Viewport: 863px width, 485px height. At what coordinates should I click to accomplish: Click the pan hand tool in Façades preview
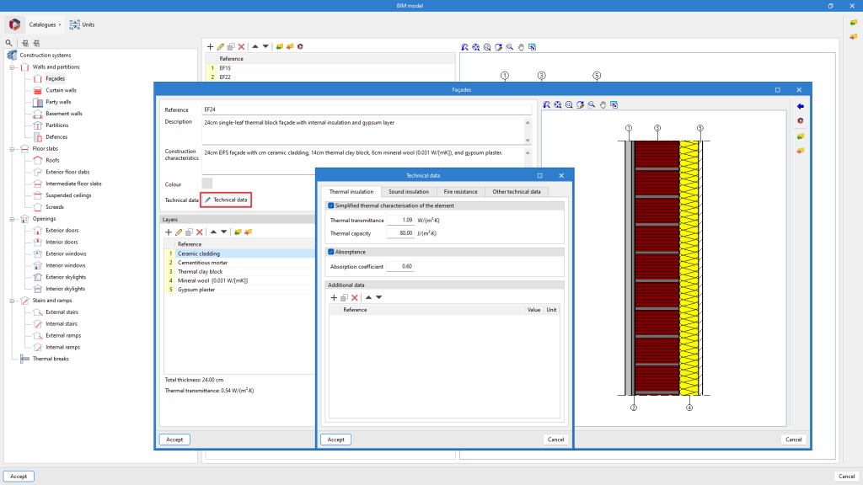(x=603, y=104)
